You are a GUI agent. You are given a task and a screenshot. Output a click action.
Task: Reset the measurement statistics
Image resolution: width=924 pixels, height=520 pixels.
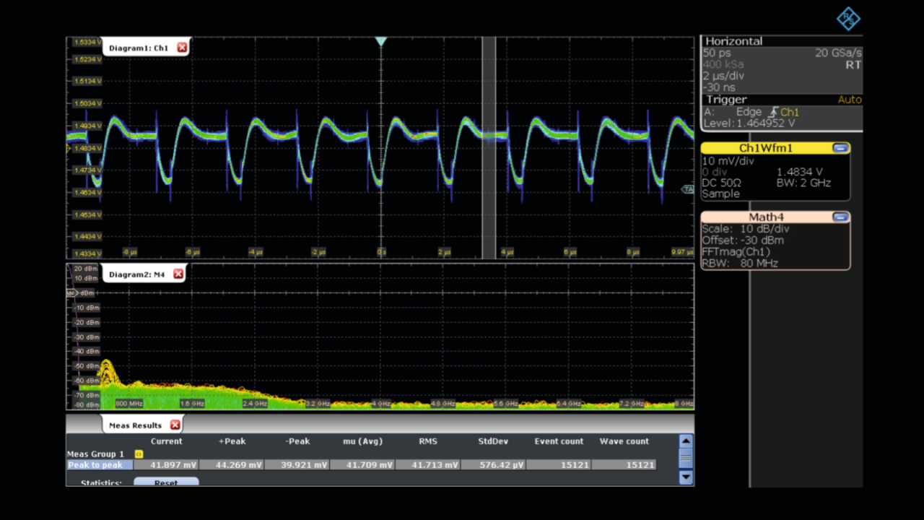(x=166, y=482)
